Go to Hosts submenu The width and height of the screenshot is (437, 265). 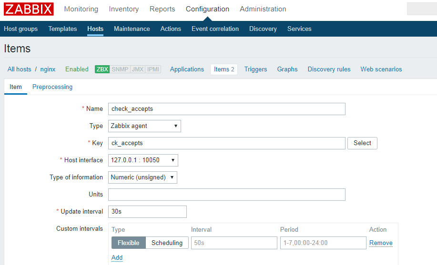click(x=95, y=29)
